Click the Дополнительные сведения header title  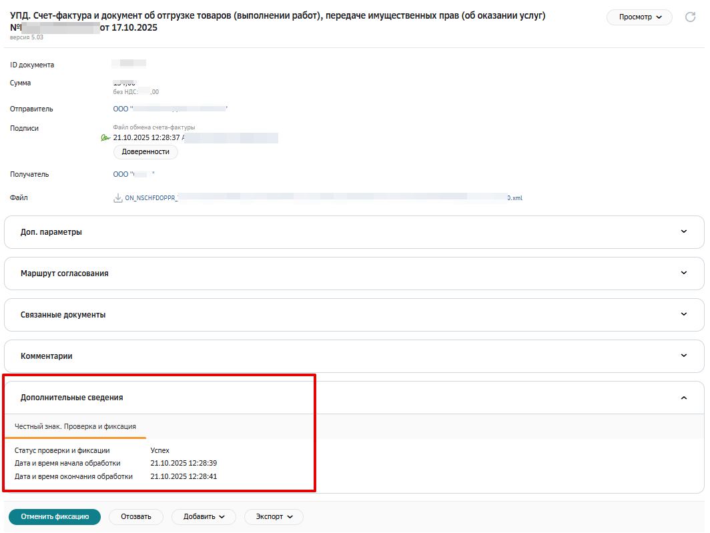71,398
